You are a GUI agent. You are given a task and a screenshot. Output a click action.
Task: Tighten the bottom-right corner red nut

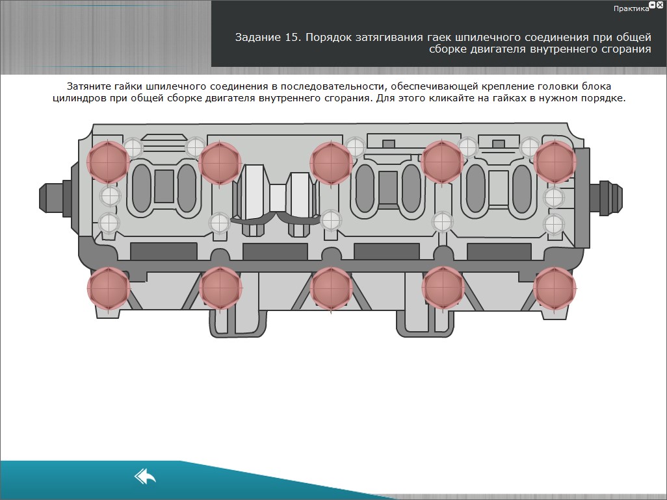click(555, 287)
